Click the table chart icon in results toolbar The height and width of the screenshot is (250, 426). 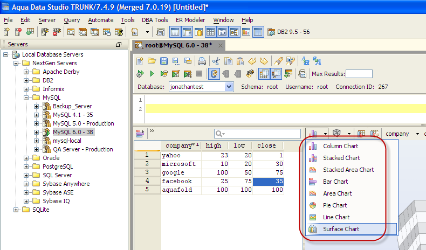pyautogui.click(x=361, y=133)
